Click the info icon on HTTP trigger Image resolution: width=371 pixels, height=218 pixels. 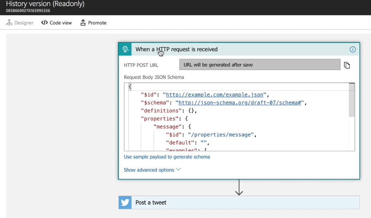(353, 50)
